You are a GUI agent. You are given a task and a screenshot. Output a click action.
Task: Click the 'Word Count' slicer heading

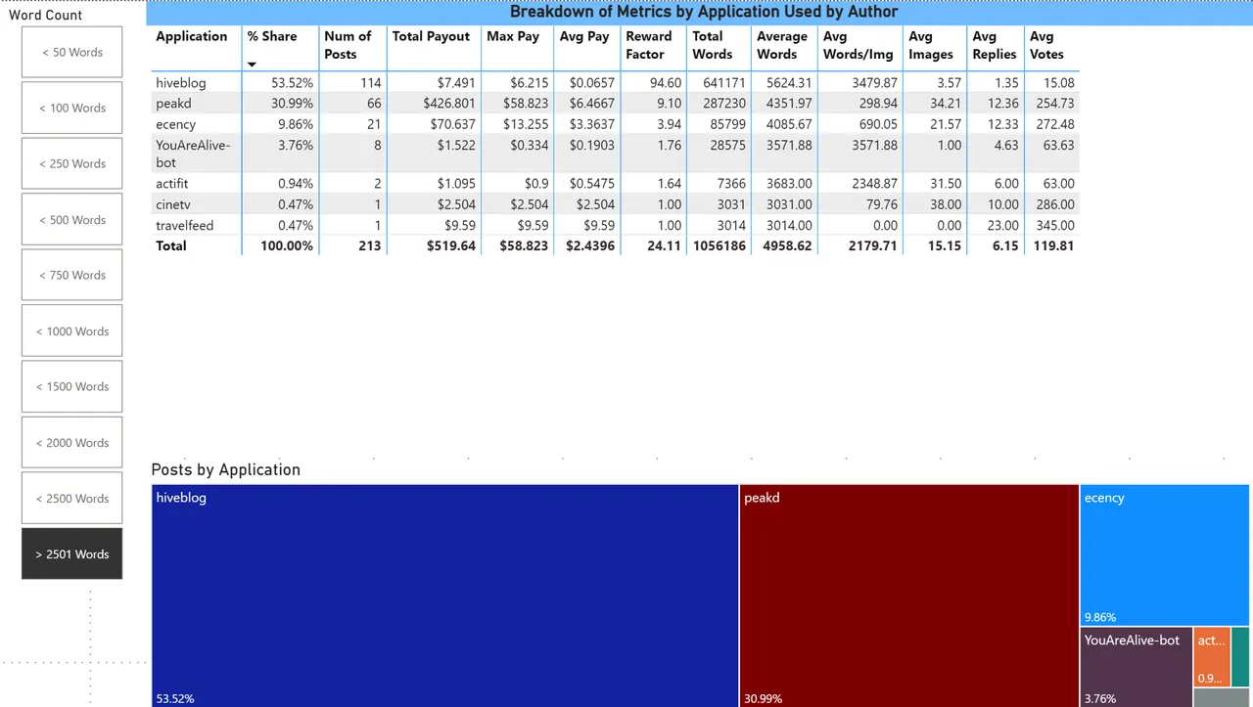(46, 15)
